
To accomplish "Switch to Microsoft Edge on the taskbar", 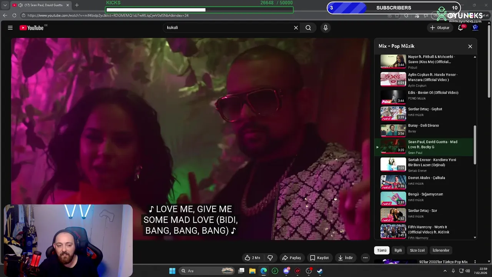I will point(264,271).
